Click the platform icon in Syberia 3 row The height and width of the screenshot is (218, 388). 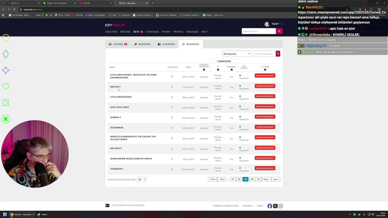(172, 118)
